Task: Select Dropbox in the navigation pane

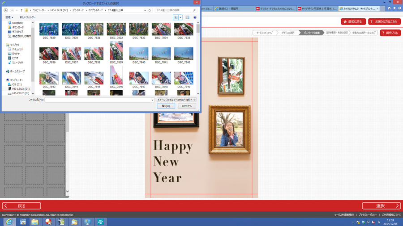Action: tap(17, 23)
